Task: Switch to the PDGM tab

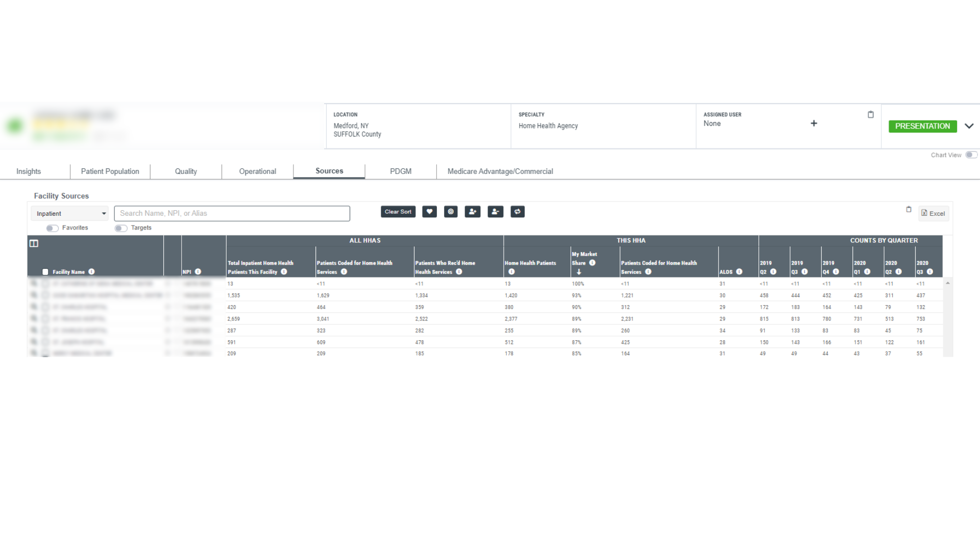Action: (400, 171)
